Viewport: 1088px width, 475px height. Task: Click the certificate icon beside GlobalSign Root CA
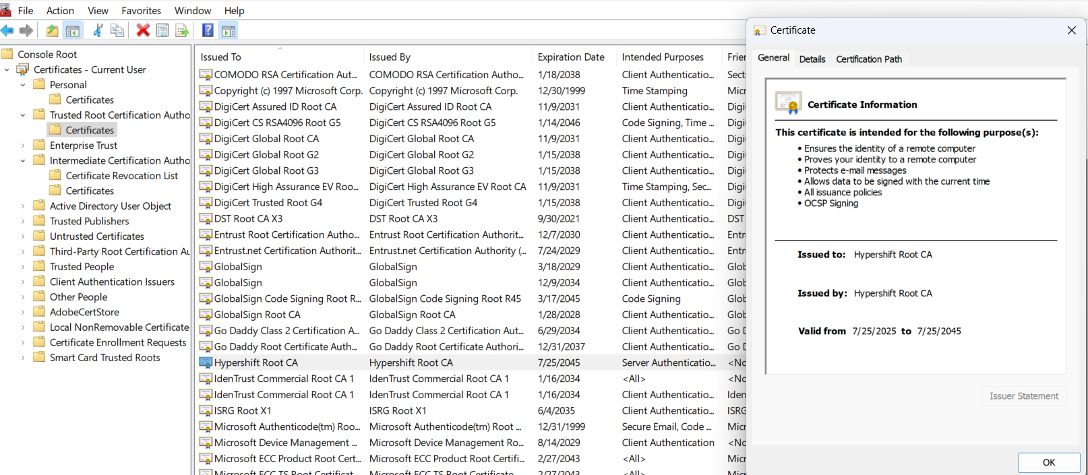(206, 315)
